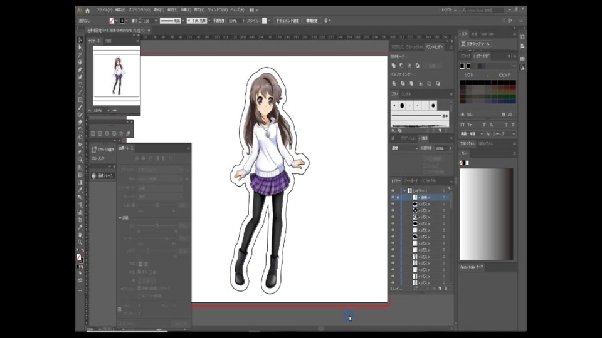Toggle the lock on the <画像> sublayer

[x=398, y=197]
